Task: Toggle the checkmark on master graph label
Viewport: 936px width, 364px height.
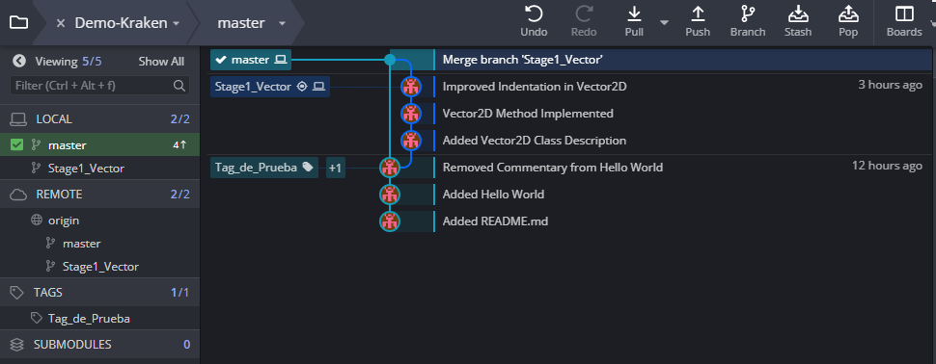Action: (x=220, y=60)
